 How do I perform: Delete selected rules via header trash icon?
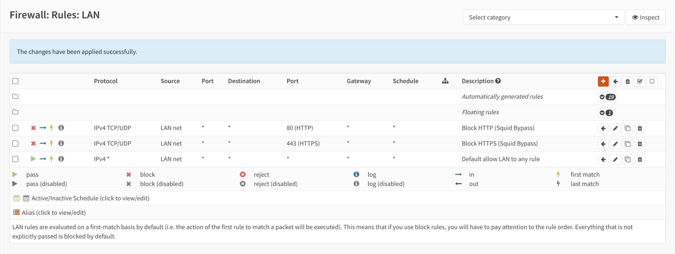pyautogui.click(x=628, y=81)
